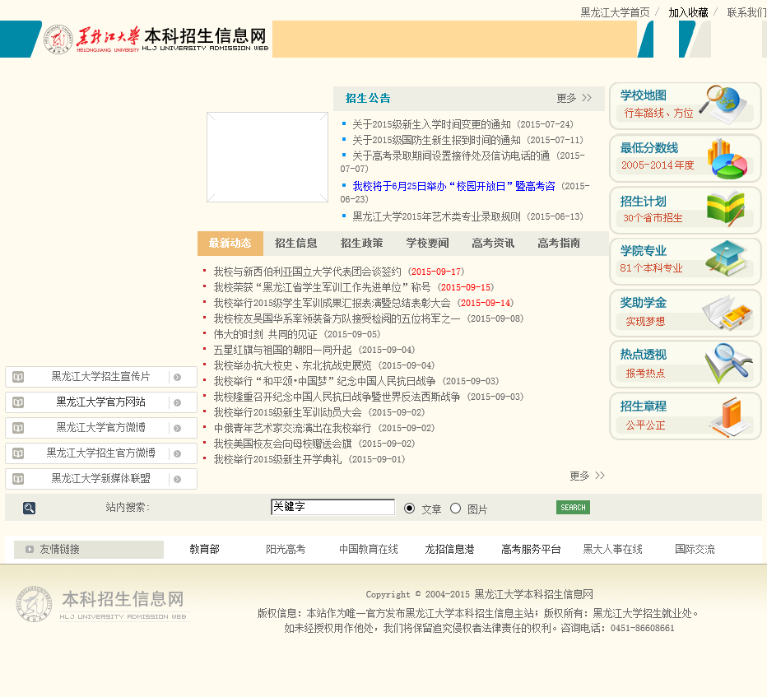Image resolution: width=767 pixels, height=697 pixels.
Task: Open the 高考服务平台 link
Action: pyautogui.click(x=532, y=549)
